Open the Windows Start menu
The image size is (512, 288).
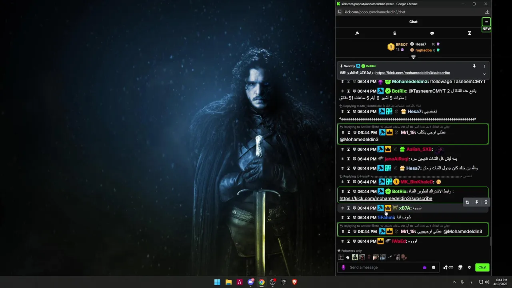tap(217, 282)
